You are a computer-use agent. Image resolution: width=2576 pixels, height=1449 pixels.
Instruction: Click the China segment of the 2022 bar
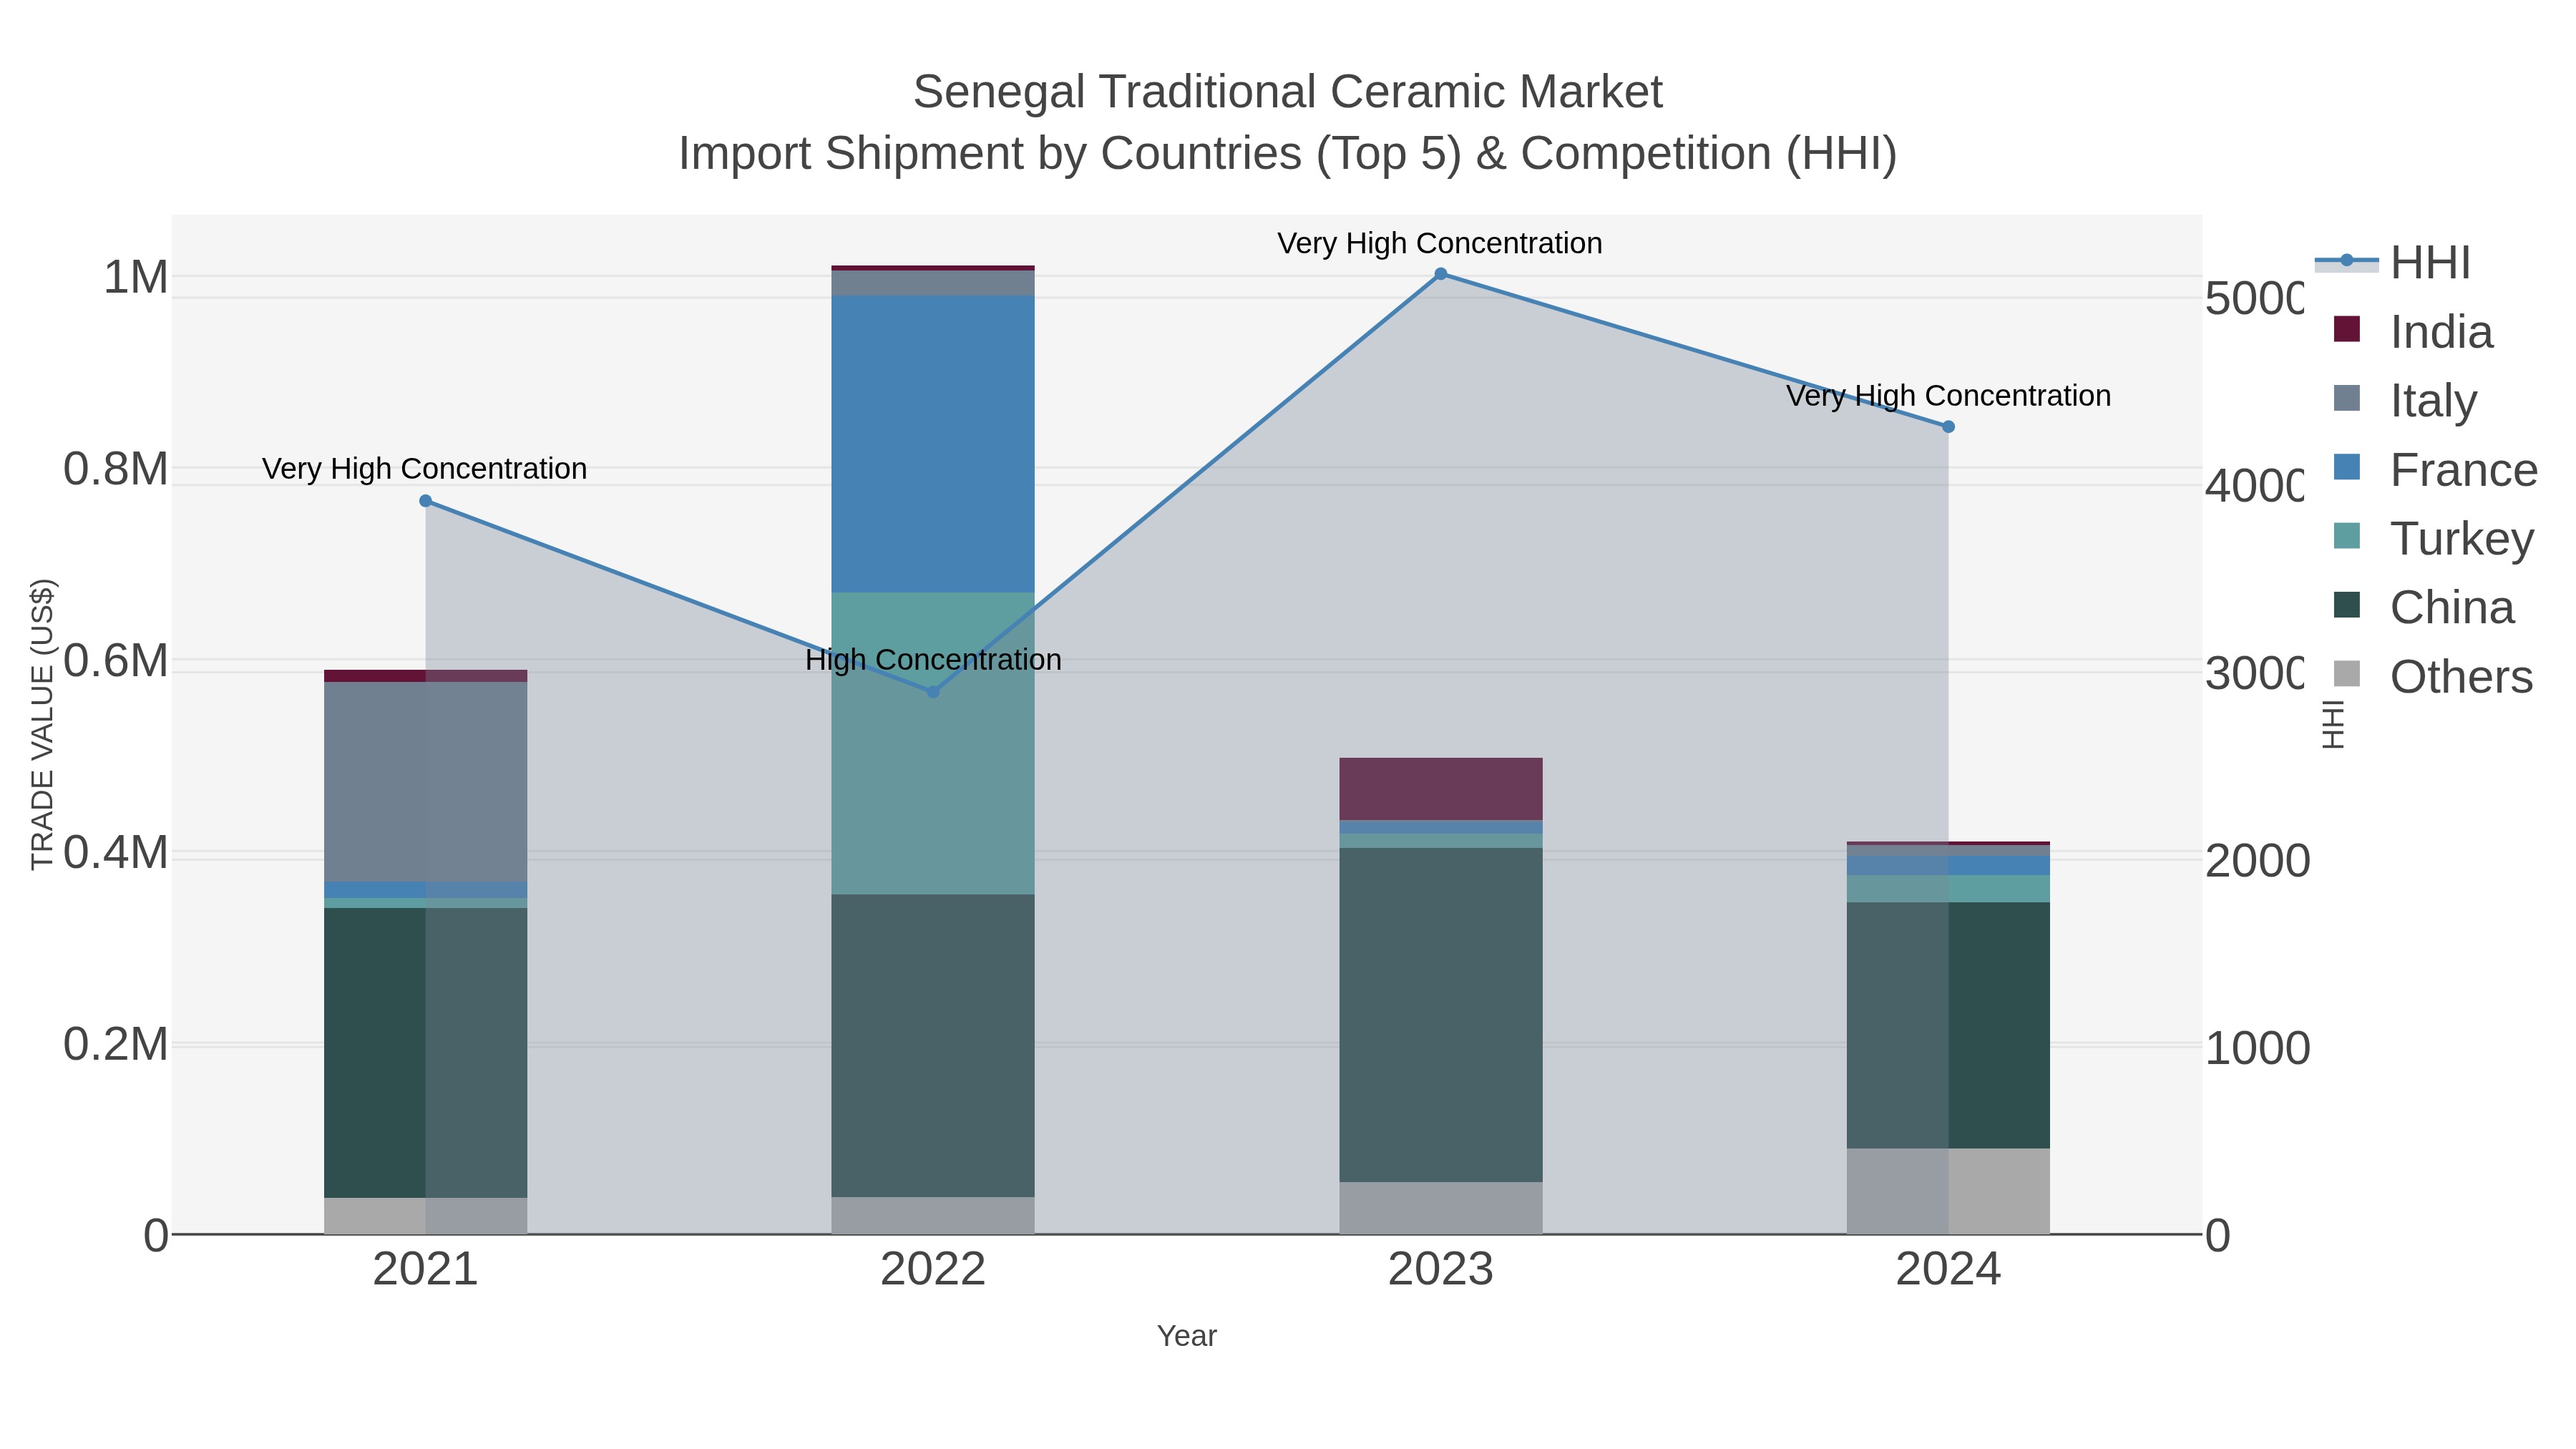(933, 1046)
